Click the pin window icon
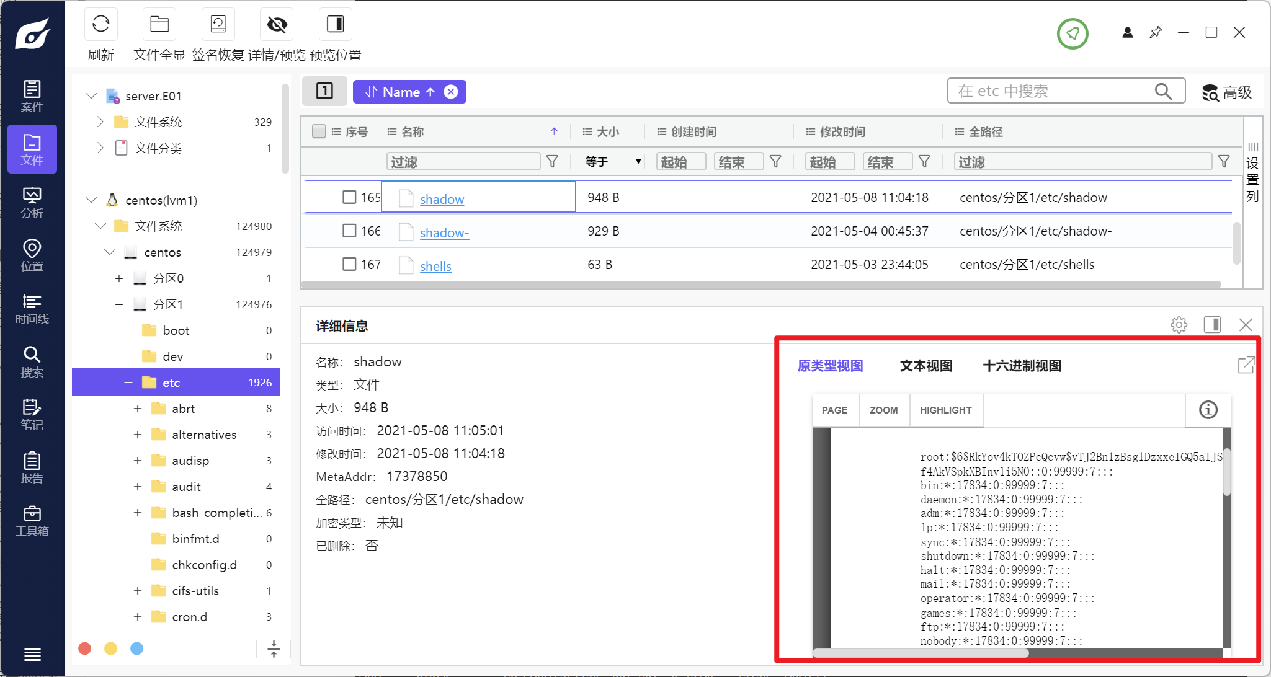Image resolution: width=1271 pixels, height=677 pixels. 1156,32
